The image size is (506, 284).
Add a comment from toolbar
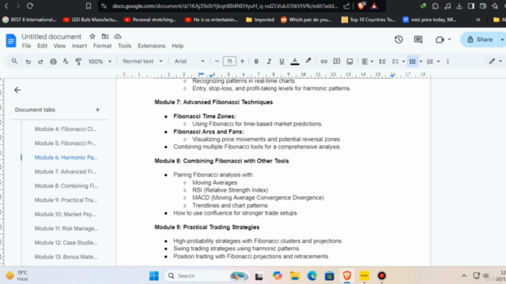pos(337,62)
